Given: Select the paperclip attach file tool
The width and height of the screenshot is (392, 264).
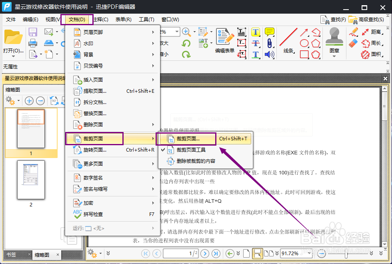Looking at the screenshot, I should click(x=270, y=43).
